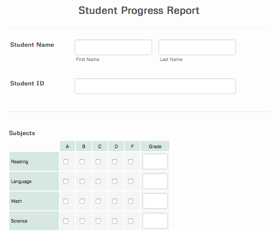Check grade D for Math
The image size is (279, 231).
coord(115,201)
